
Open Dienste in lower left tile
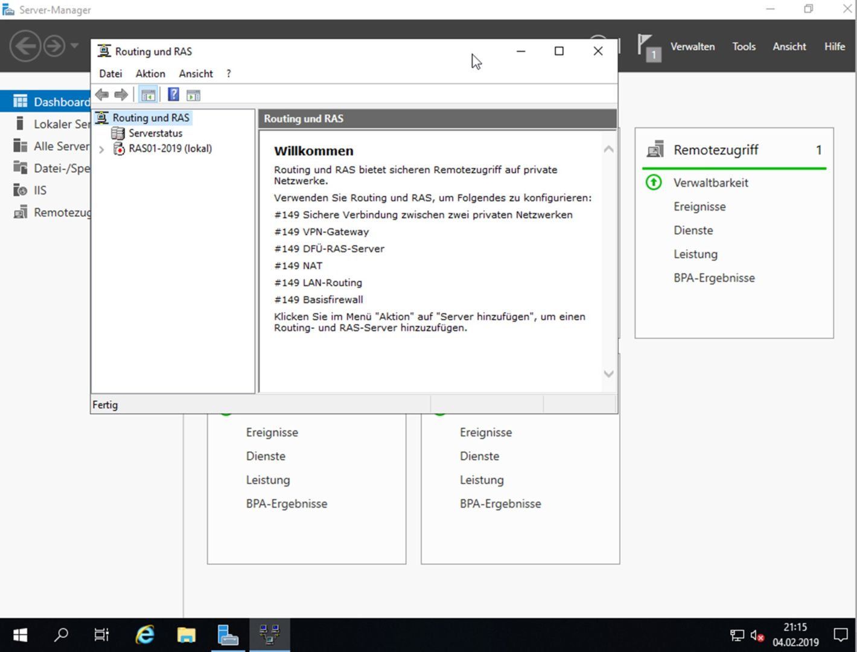tap(266, 456)
